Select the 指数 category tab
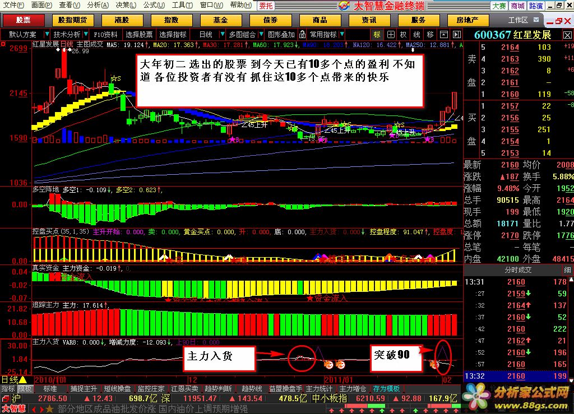The height and width of the screenshot is (414, 574). 172,20
